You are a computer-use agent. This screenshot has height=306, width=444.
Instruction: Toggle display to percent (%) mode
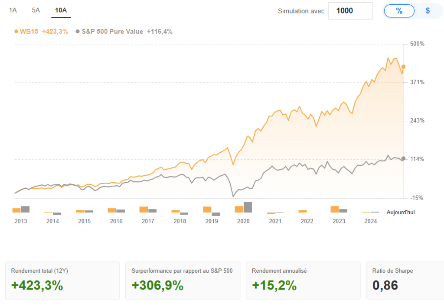(399, 11)
